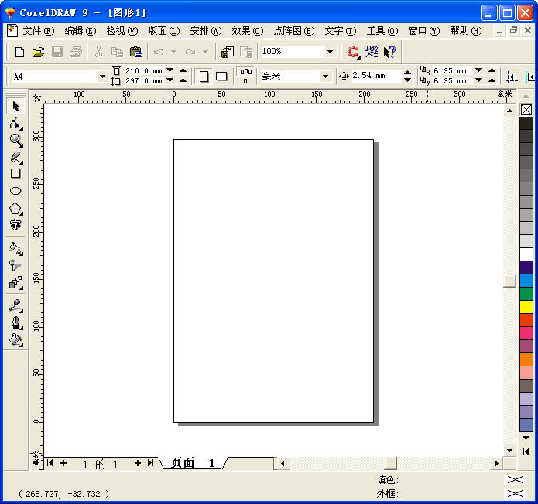Open the A4 paper size dropdown

pos(102,77)
